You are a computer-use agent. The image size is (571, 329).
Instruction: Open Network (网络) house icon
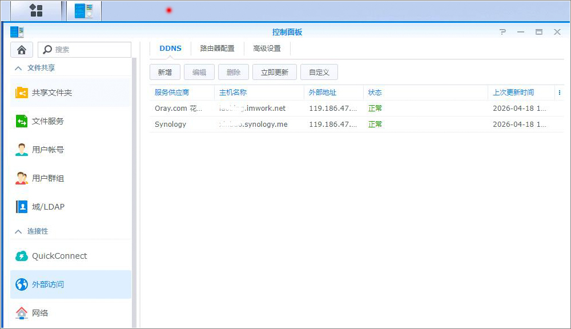click(22, 313)
